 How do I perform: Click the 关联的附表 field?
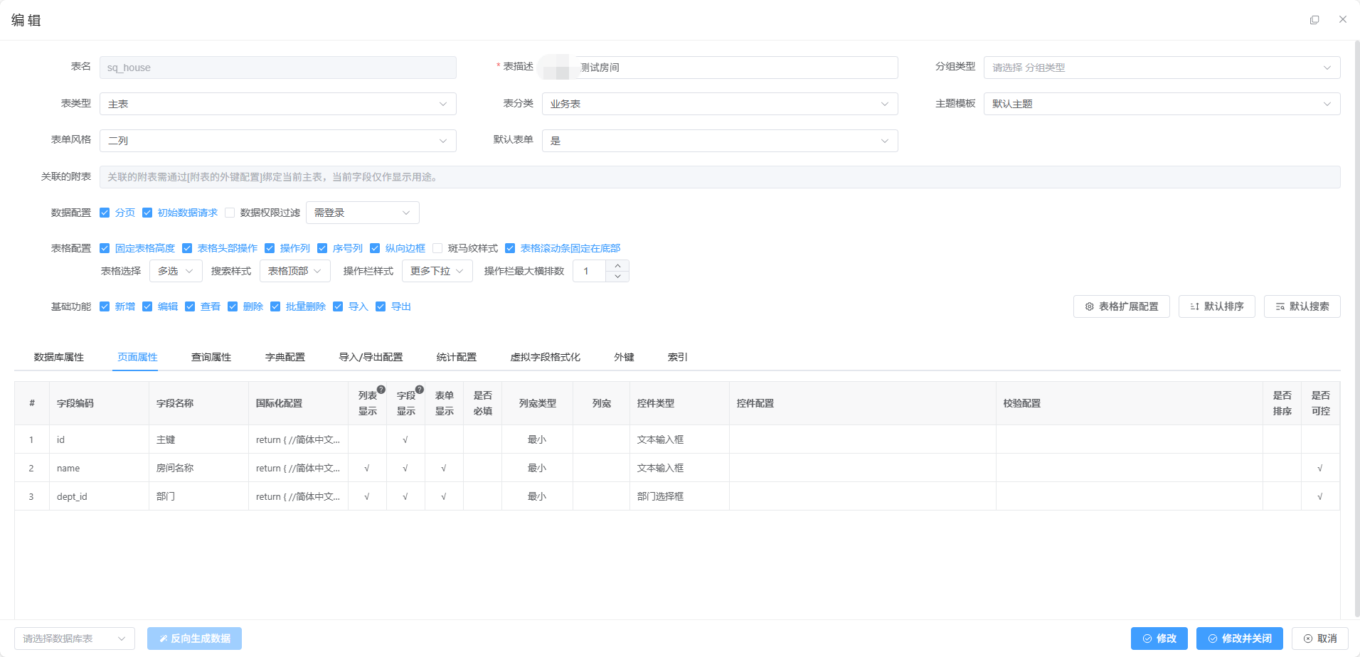click(720, 177)
